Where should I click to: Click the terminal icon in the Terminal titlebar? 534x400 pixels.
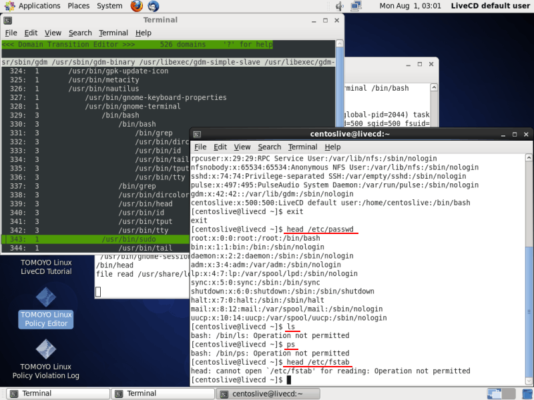click(8, 21)
